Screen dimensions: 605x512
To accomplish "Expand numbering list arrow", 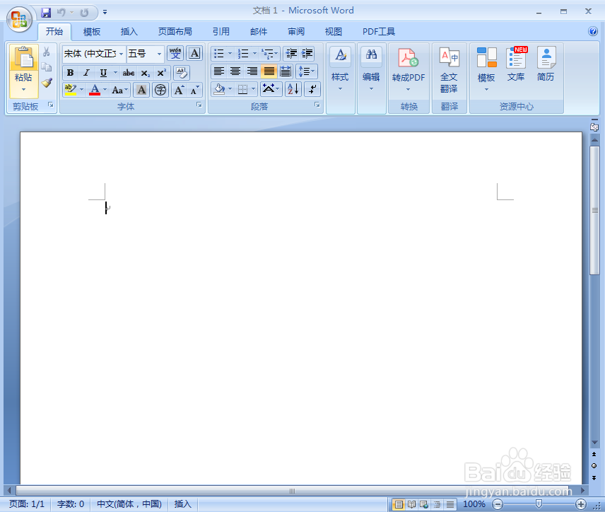I will point(254,53).
